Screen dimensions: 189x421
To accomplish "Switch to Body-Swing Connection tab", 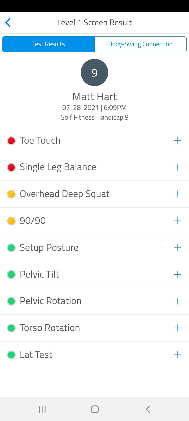I will [140, 44].
